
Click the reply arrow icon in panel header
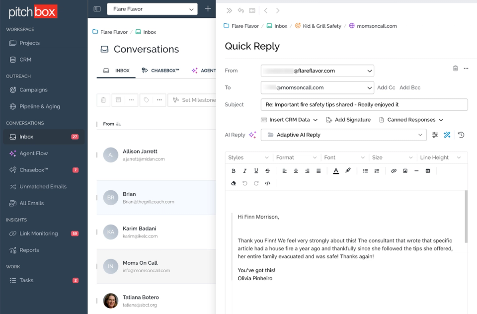point(240,10)
